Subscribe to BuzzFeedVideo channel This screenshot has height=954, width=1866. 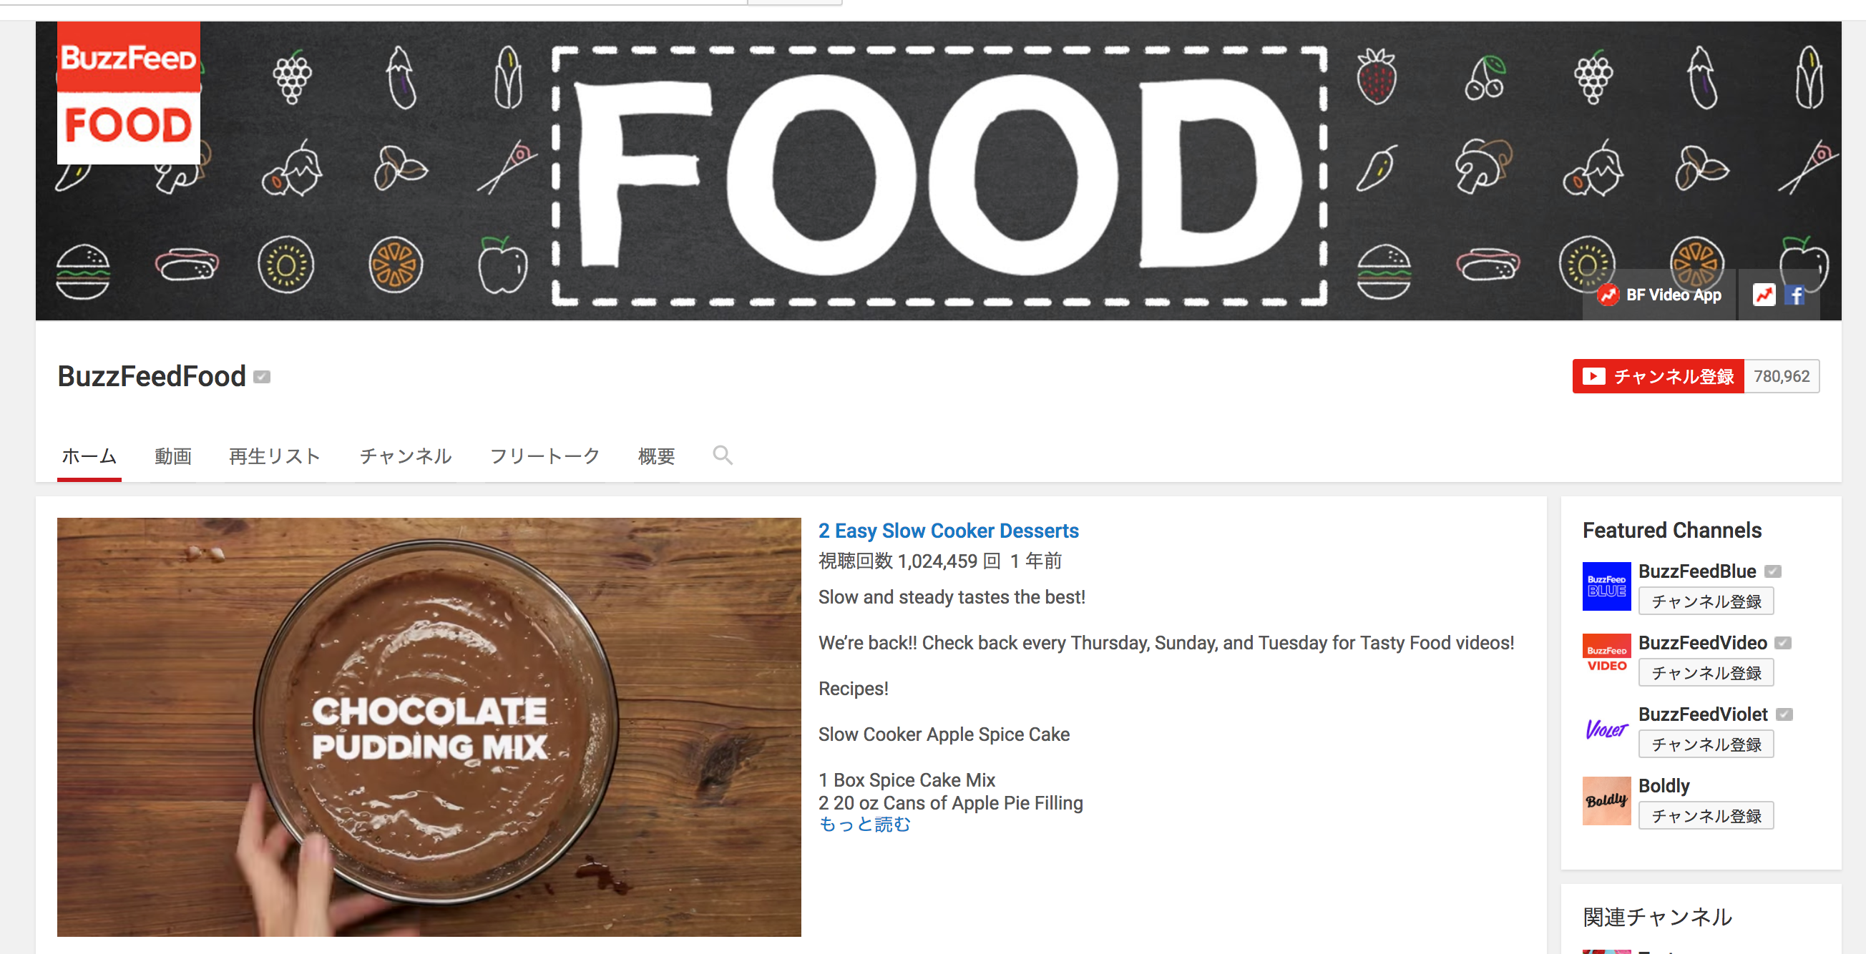(x=1706, y=673)
